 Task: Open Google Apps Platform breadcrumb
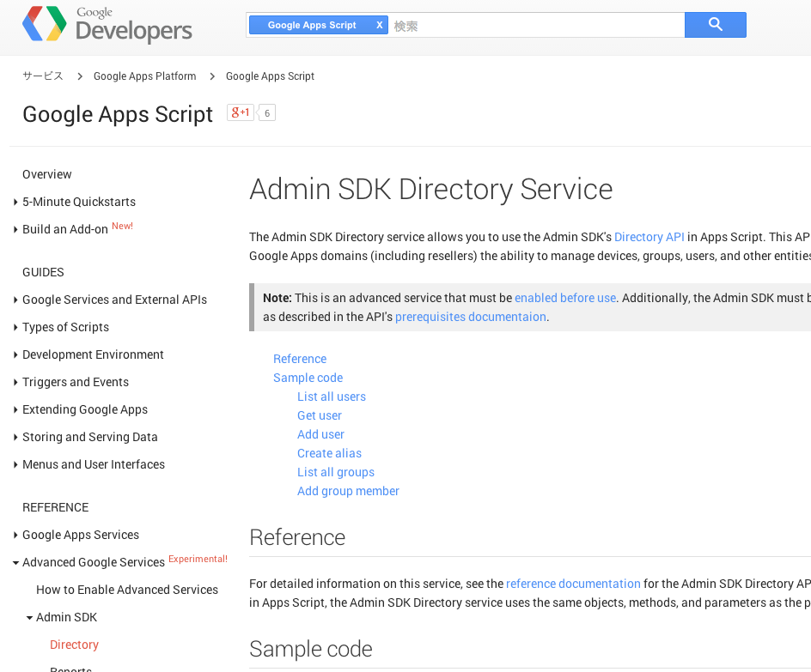(144, 76)
